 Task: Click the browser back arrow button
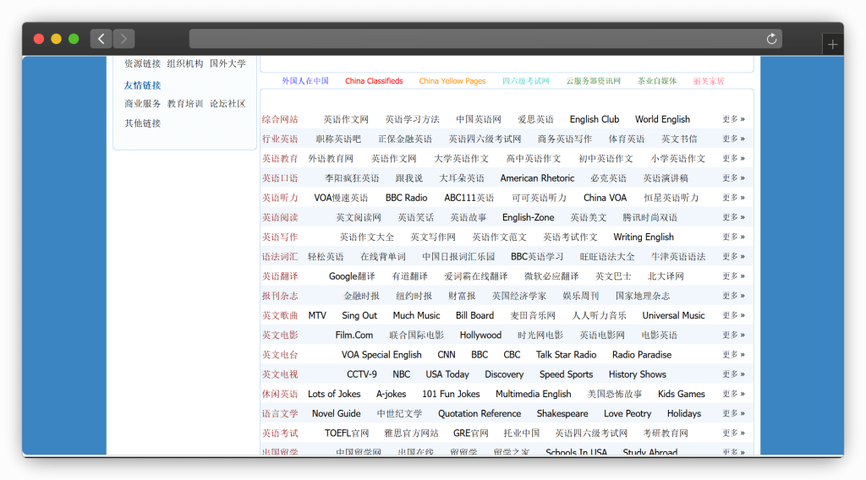[x=101, y=39]
